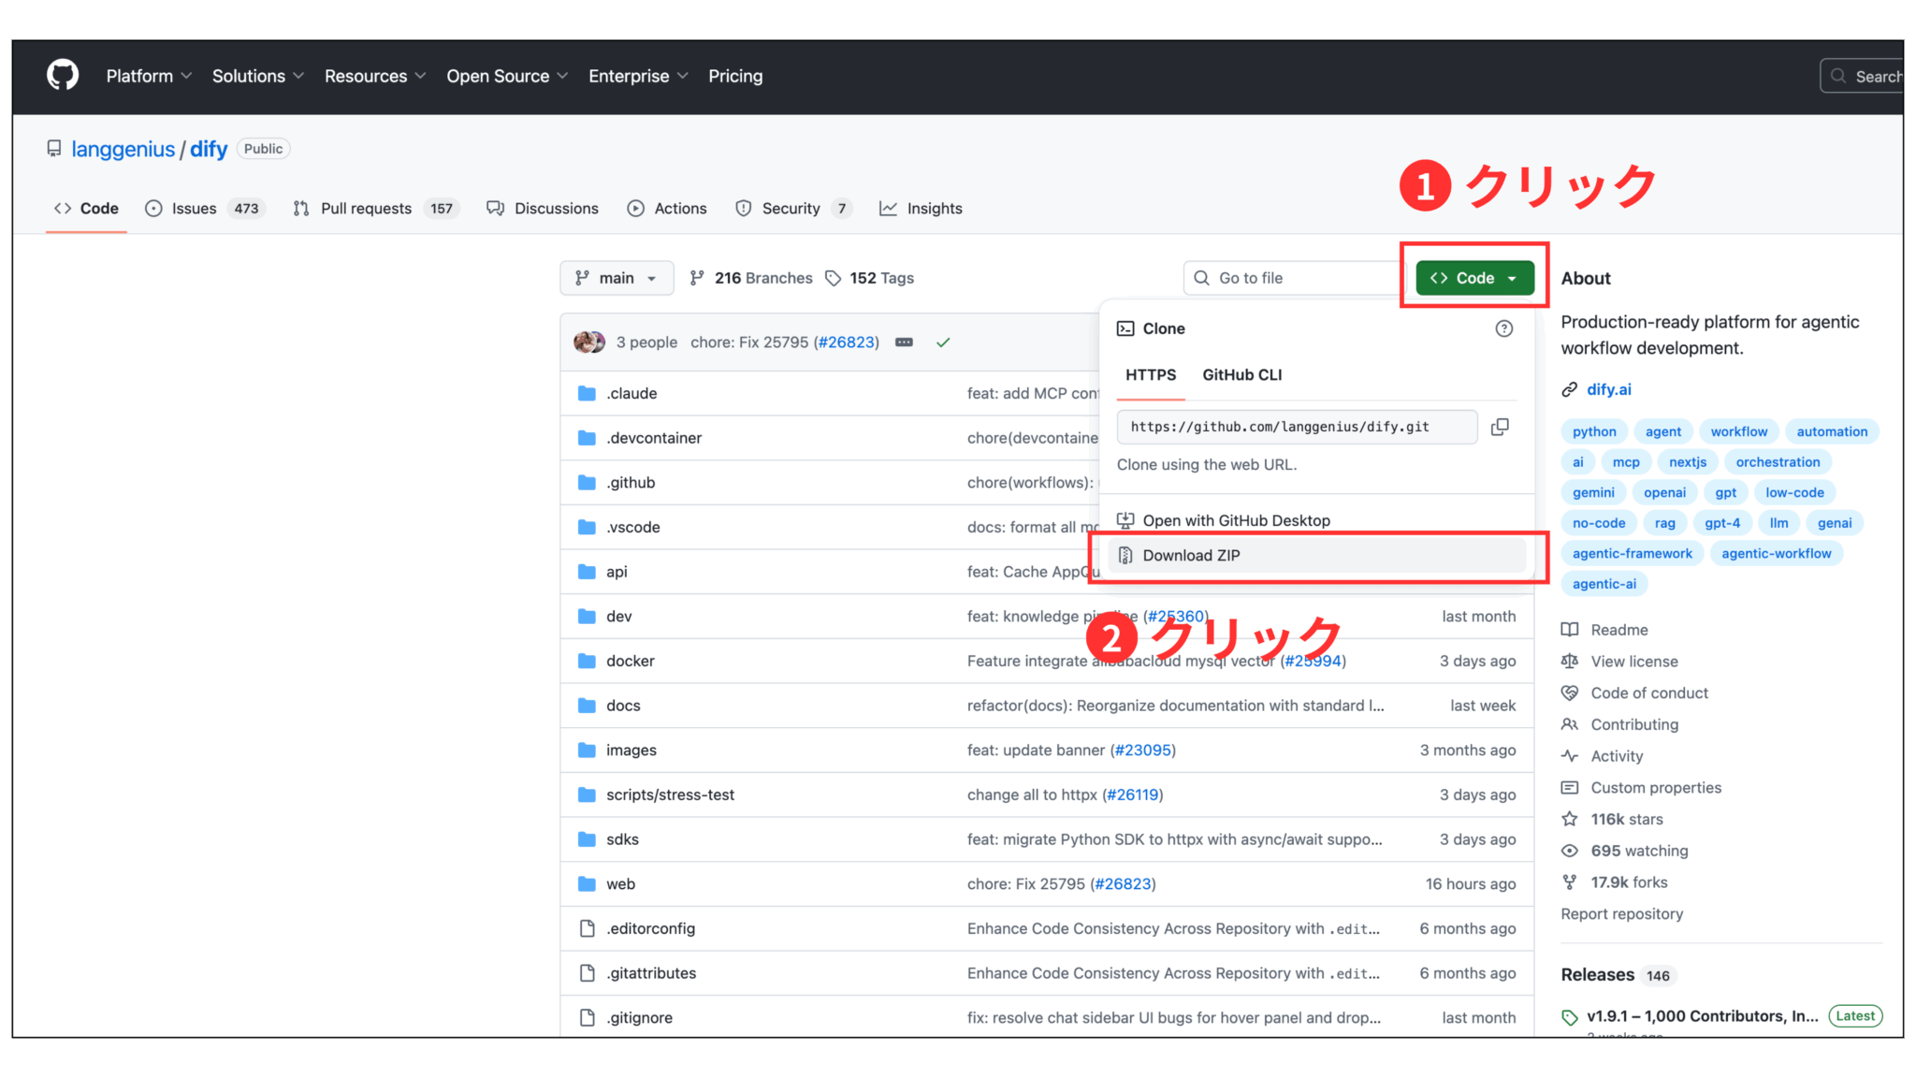
Task: Star the dify repository
Action: [1572, 819]
